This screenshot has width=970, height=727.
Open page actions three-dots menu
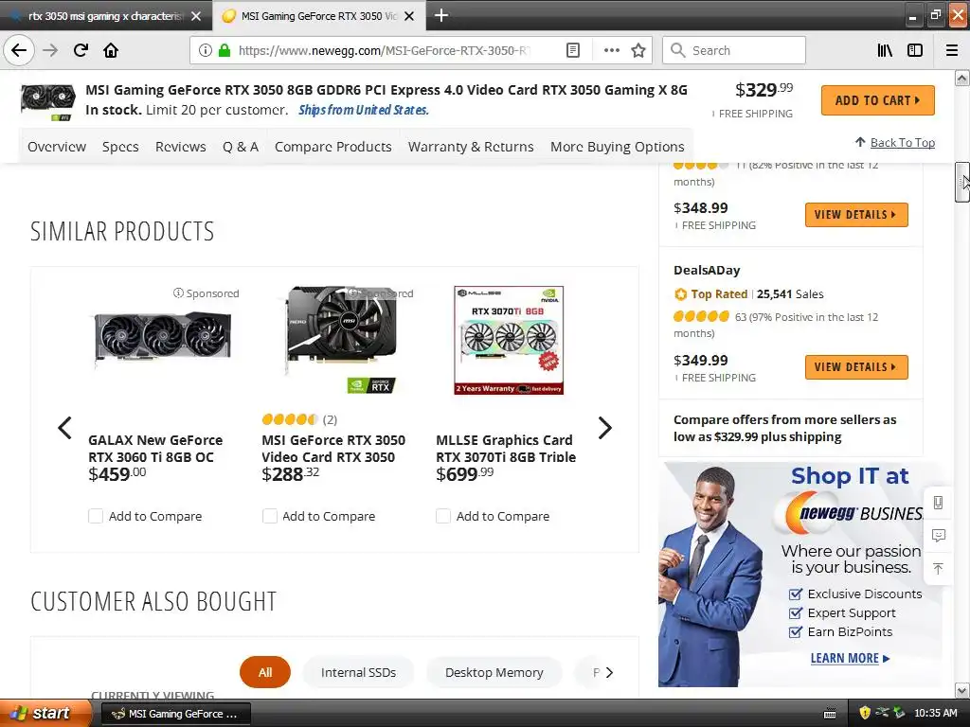coord(611,50)
